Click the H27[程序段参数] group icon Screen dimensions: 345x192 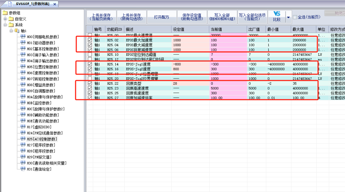point(23,145)
